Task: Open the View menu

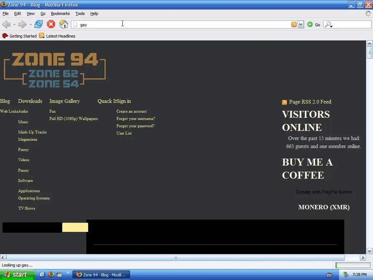Action: 31,13
